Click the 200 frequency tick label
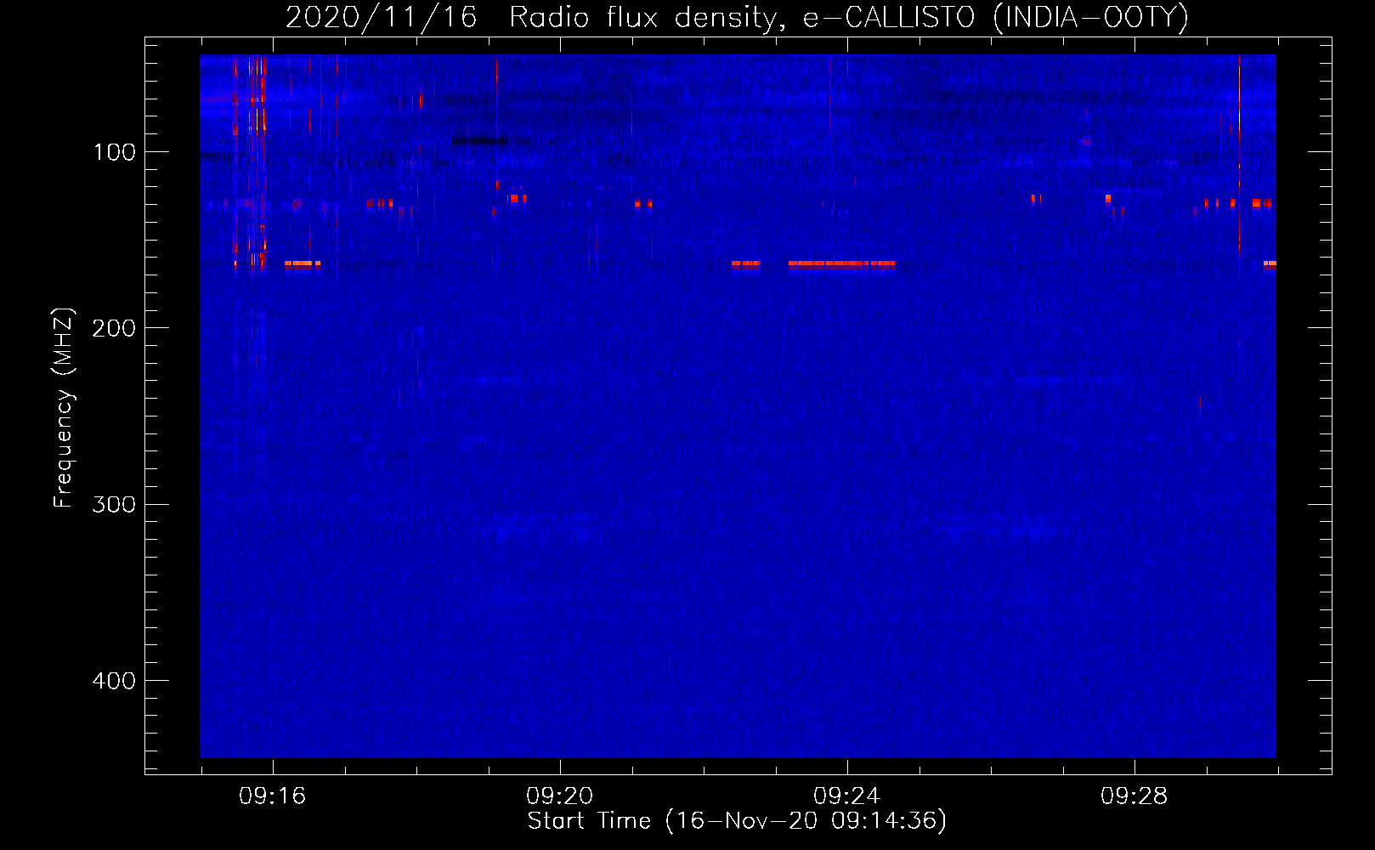Screen dimensions: 1375x850 pos(114,328)
